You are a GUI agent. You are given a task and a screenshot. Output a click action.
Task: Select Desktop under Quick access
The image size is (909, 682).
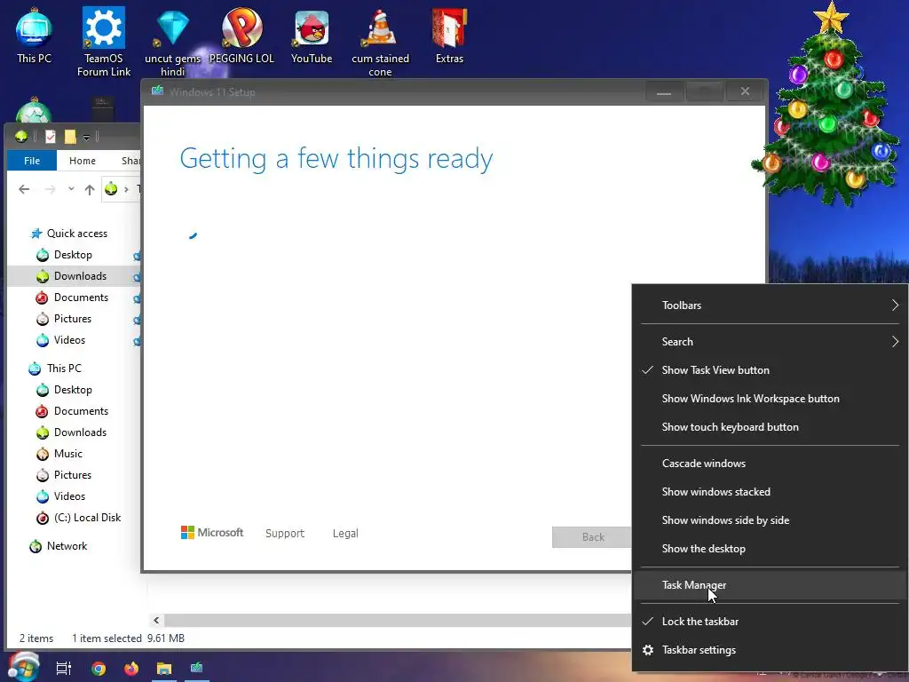tap(73, 255)
